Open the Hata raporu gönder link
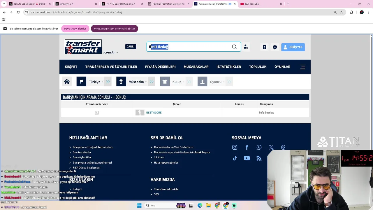Viewport: 373px width, 210px height. coord(166,162)
